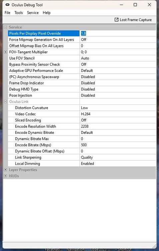Minimize the Oculus Debug Tool window
The image size is (159, 251).
click(121, 5)
